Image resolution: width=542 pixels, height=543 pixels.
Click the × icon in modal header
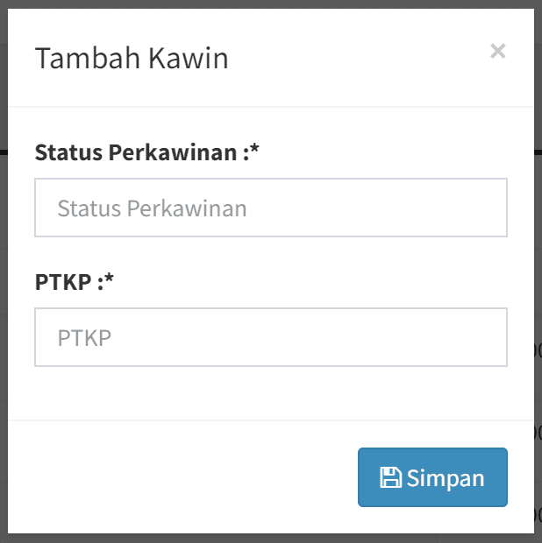[x=498, y=52]
